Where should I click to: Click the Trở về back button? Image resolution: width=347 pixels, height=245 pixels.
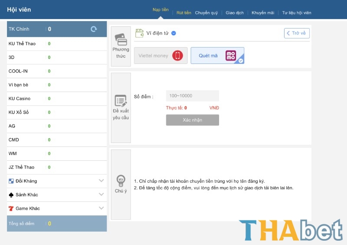(297, 33)
